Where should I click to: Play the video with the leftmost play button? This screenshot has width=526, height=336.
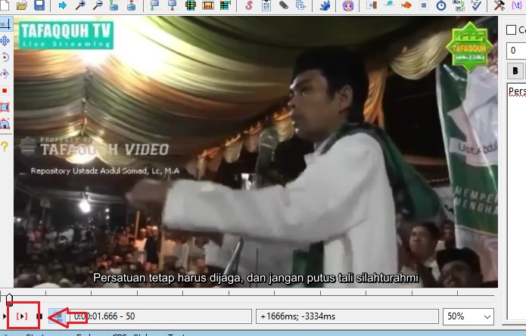[5, 316]
